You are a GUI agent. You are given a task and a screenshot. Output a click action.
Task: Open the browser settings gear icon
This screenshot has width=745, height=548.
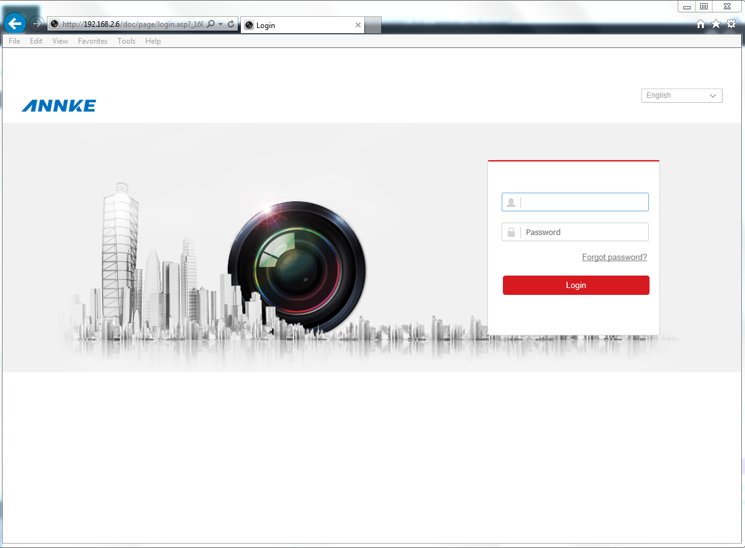coord(731,24)
